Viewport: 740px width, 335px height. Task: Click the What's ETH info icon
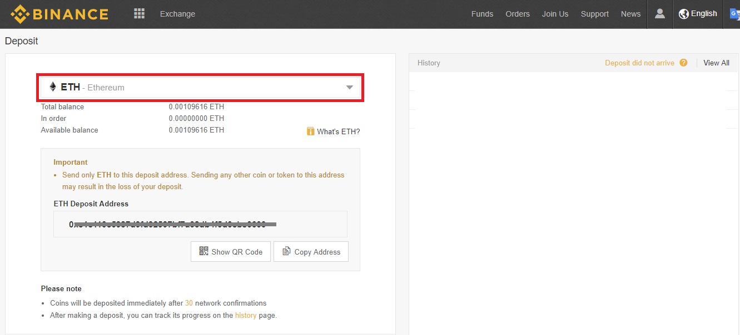[311, 131]
